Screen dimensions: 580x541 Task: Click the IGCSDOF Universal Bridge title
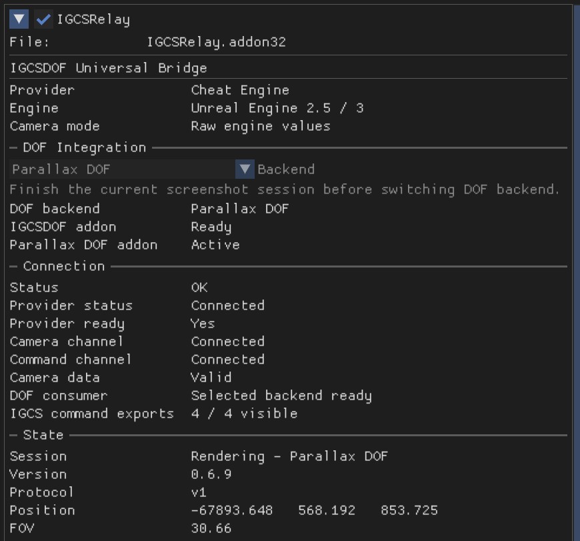point(109,68)
